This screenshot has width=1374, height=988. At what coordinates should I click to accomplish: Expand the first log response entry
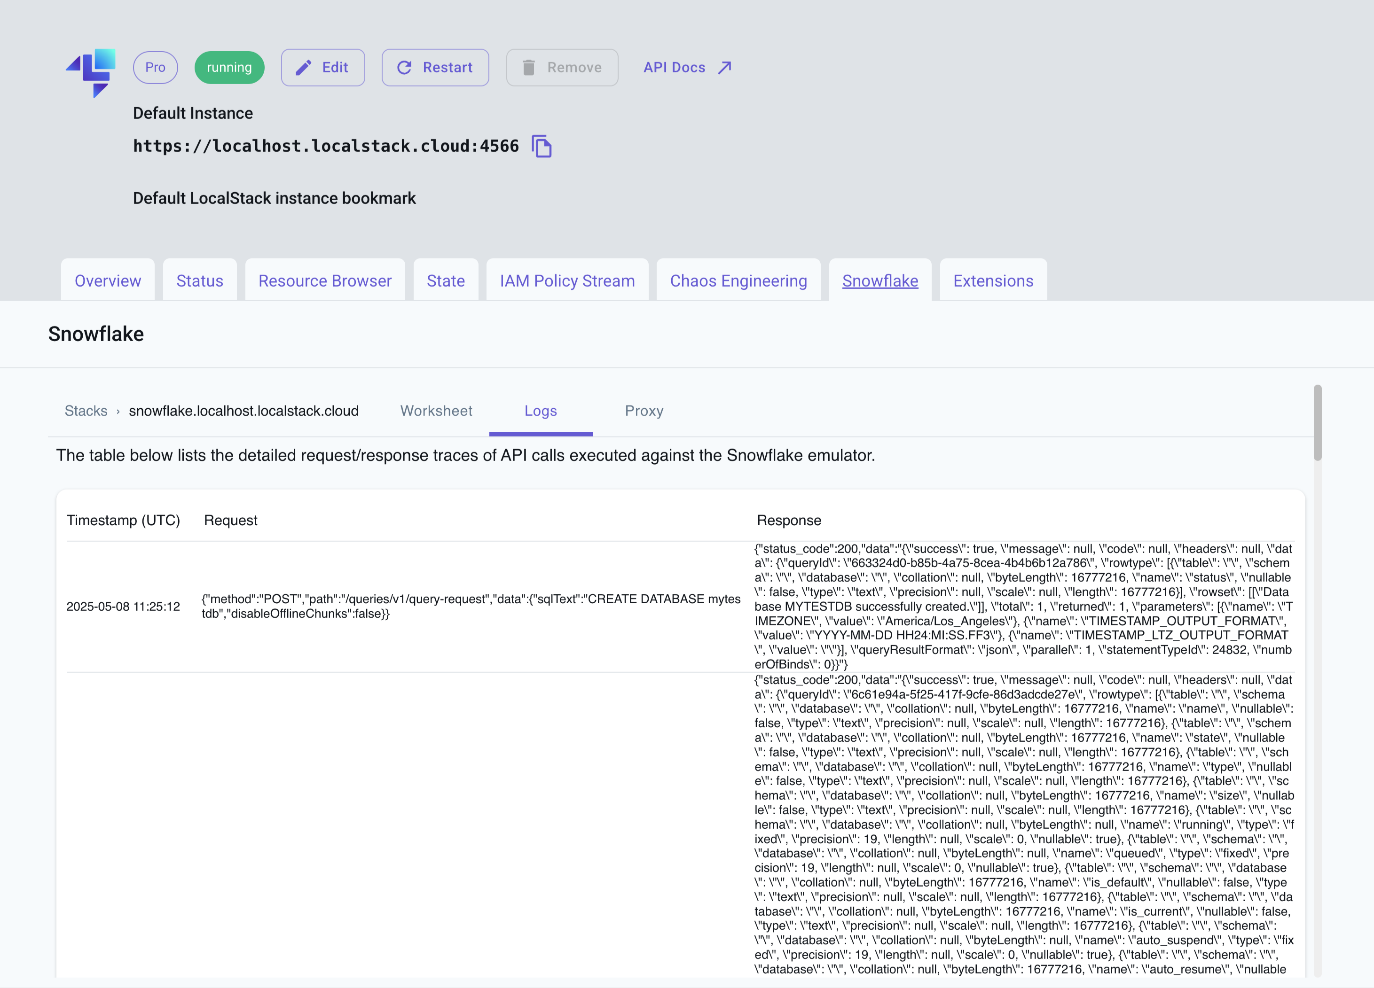(1024, 606)
